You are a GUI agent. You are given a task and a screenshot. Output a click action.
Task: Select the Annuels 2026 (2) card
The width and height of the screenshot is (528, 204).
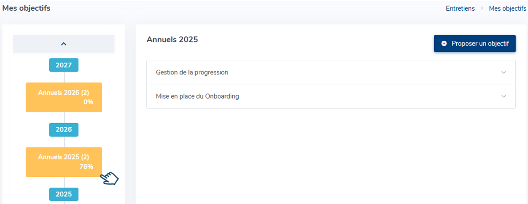(64, 97)
